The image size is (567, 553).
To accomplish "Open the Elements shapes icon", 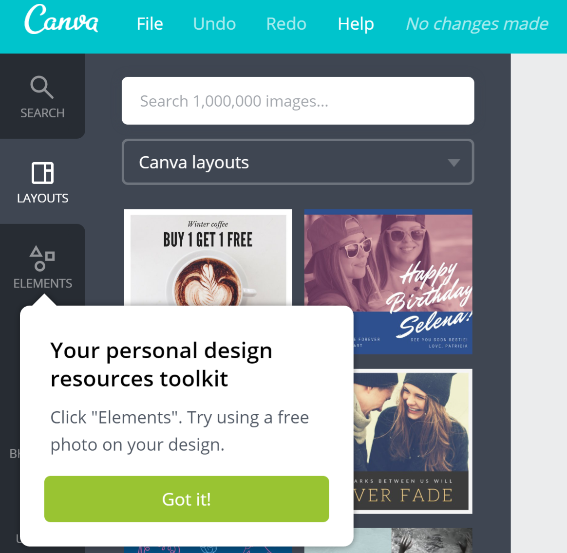I will [x=42, y=258].
